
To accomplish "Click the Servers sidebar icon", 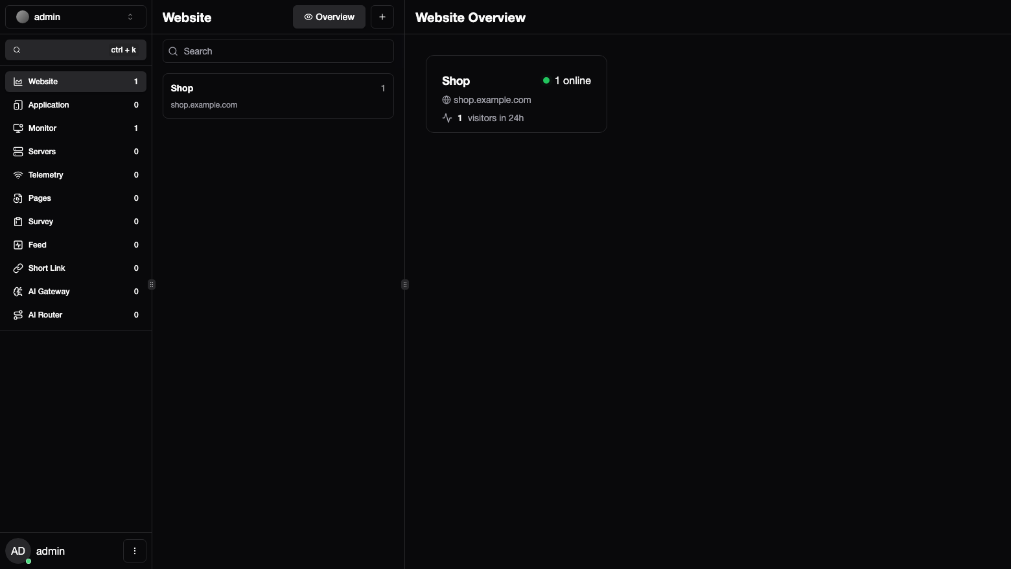I will [18, 152].
